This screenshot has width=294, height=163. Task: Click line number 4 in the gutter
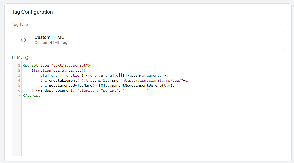coord(19,80)
